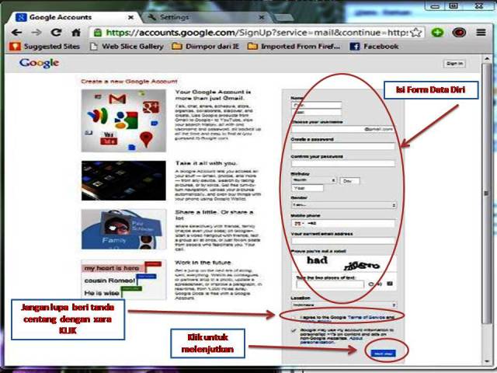Click the birthday Day field
Screen dimensions: 497x373
click(350, 181)
